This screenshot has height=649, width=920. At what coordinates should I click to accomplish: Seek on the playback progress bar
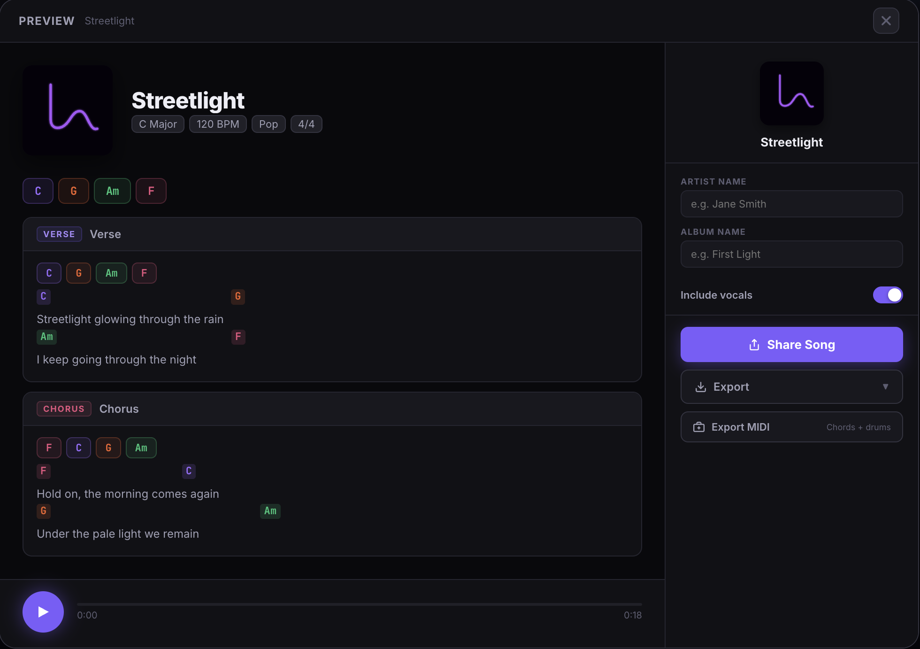(359, 604)
